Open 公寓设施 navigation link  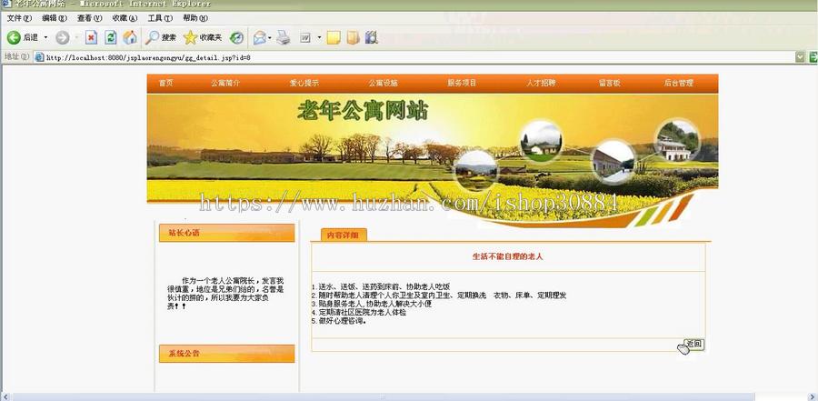[384, 83]
